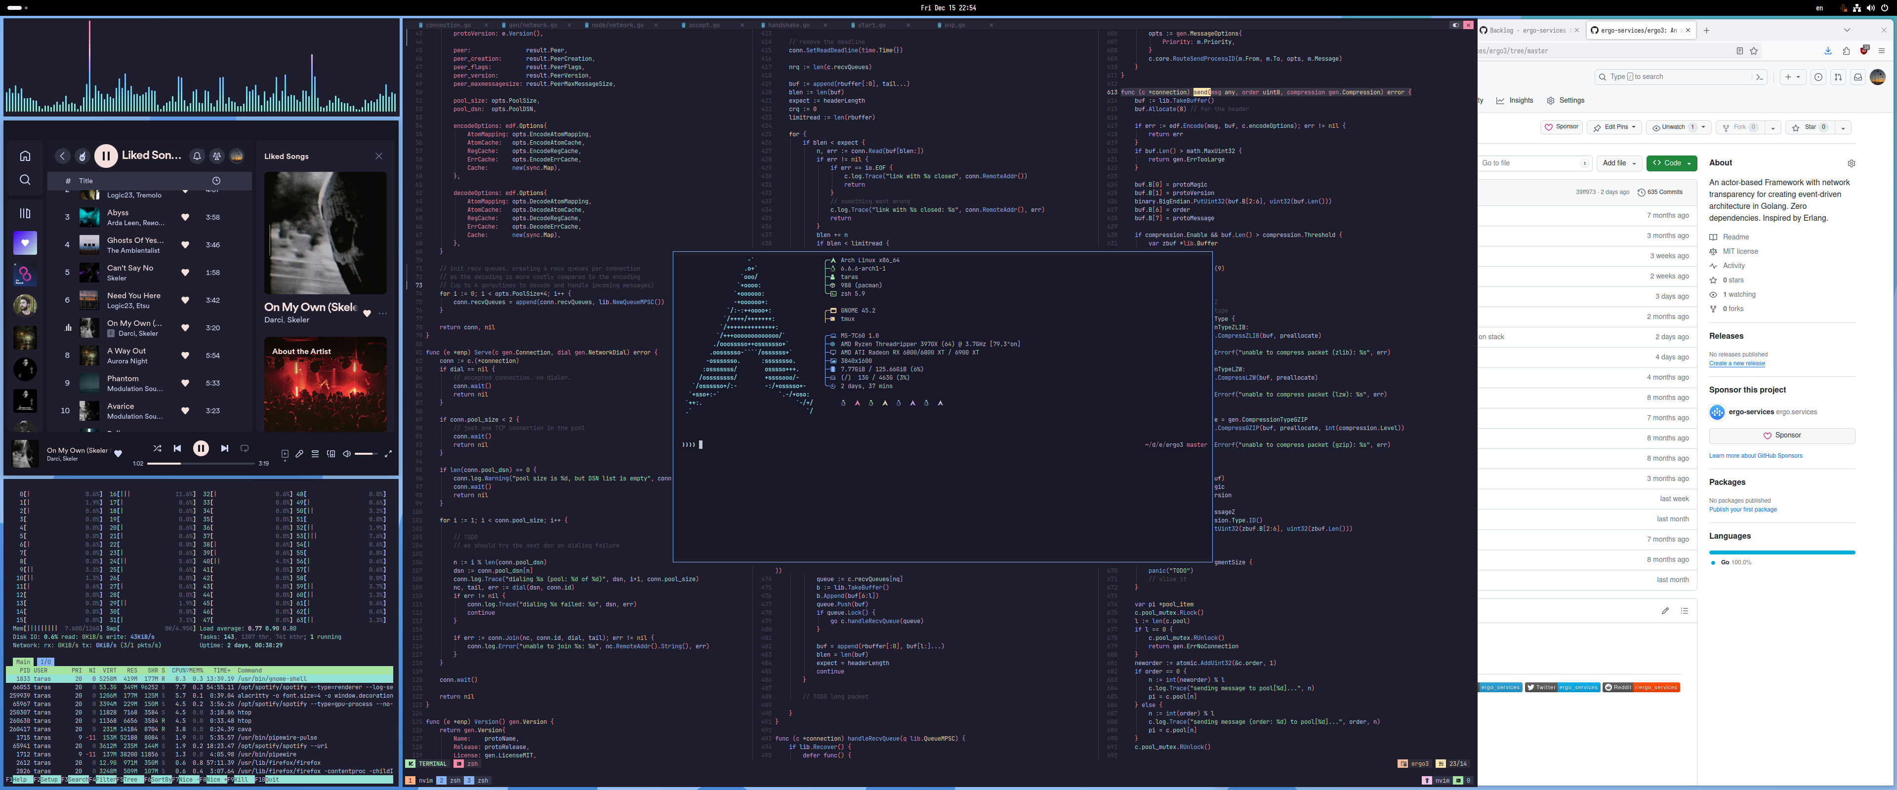Image resolution: width=1897 pixels, height=790 pixels.
Task: Unlike Can't Say No track
Action: [x=186, y=273]
